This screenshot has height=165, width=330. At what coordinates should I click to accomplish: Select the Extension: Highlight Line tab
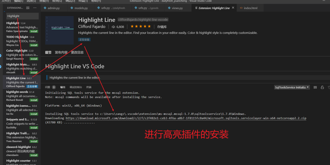pyautogui.click(x=214, y=8)
